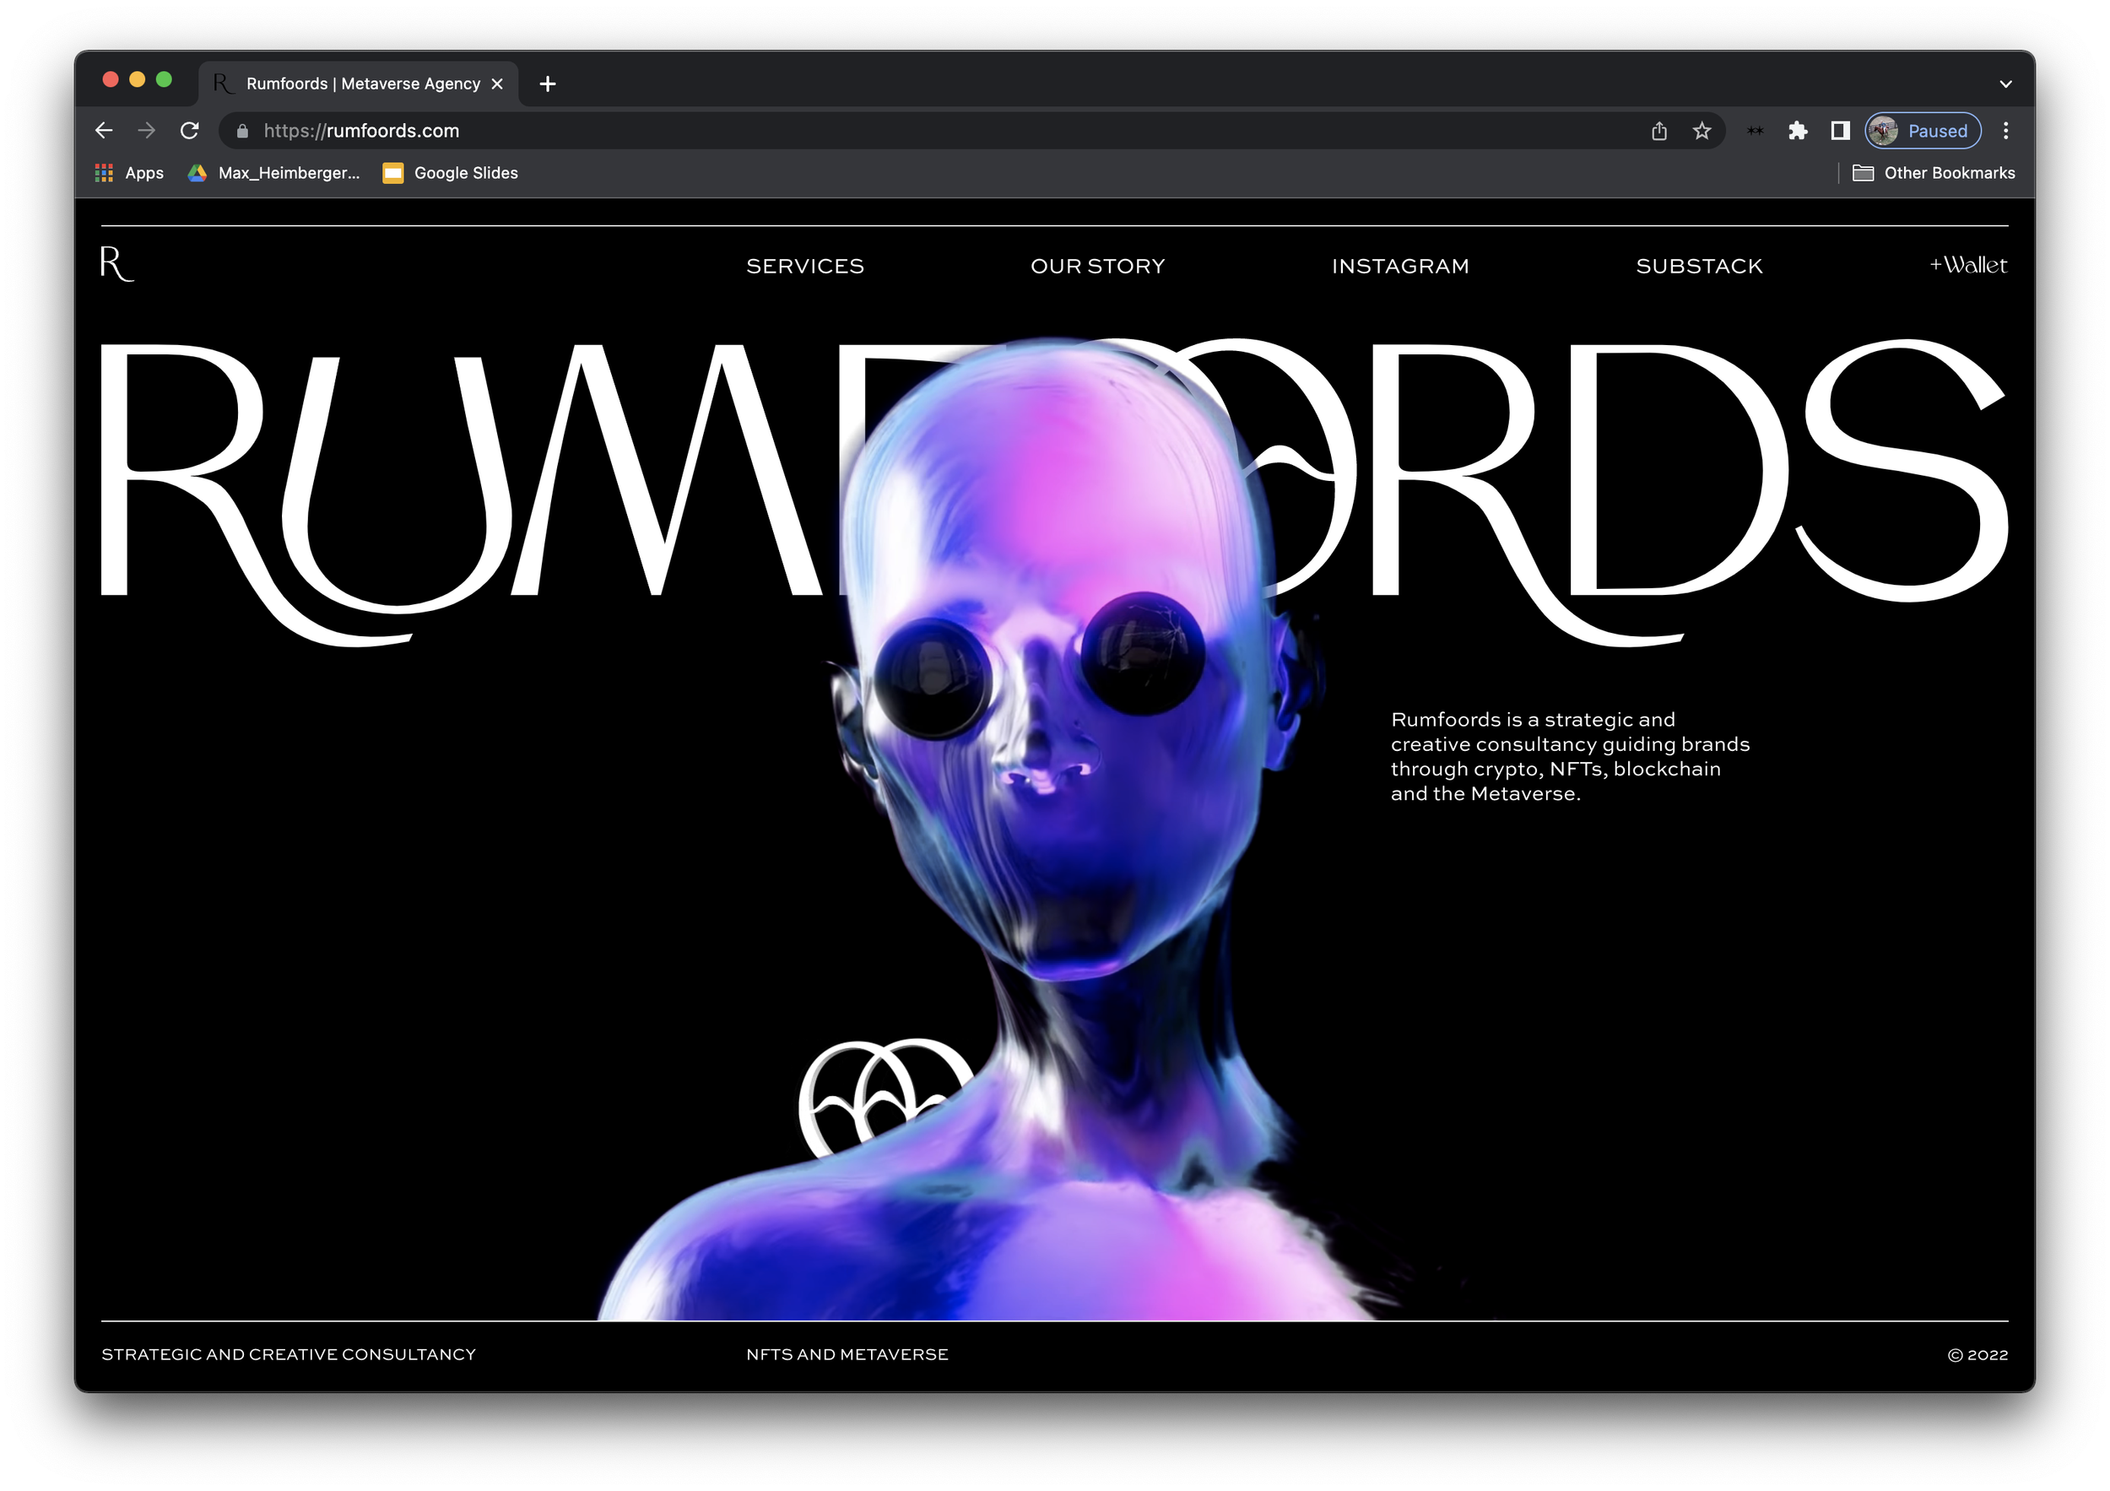Image resolution: width=2110 pixels, height=1491 pixels.
Task: Select the Rumfoords | Metaverse Agency tab
Action: (361, 84)
